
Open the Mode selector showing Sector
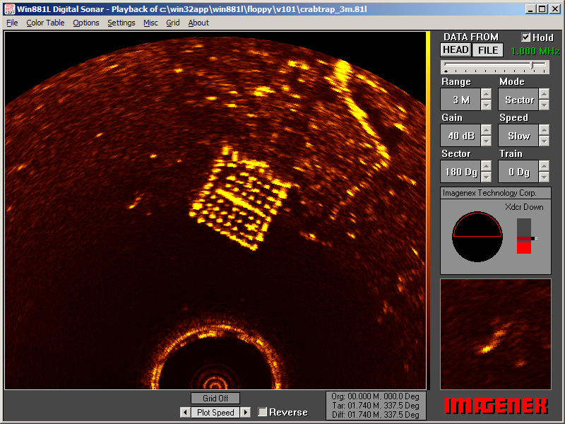[520, 100]
